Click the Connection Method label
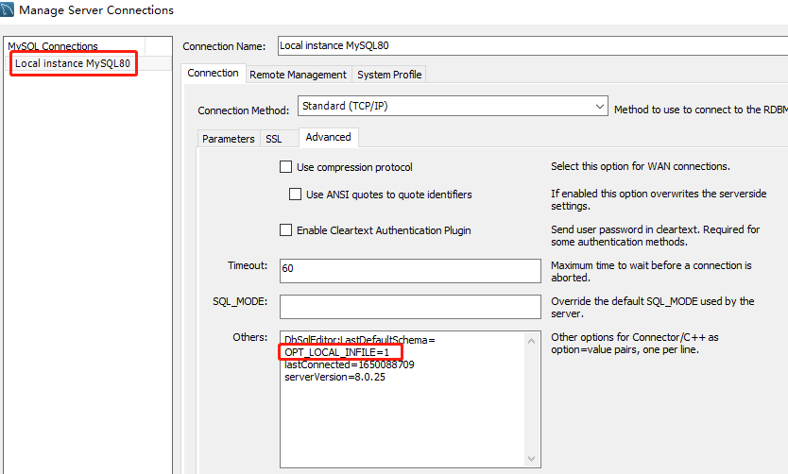This screenshot has width=788, height=474. (x=243, y=110)
